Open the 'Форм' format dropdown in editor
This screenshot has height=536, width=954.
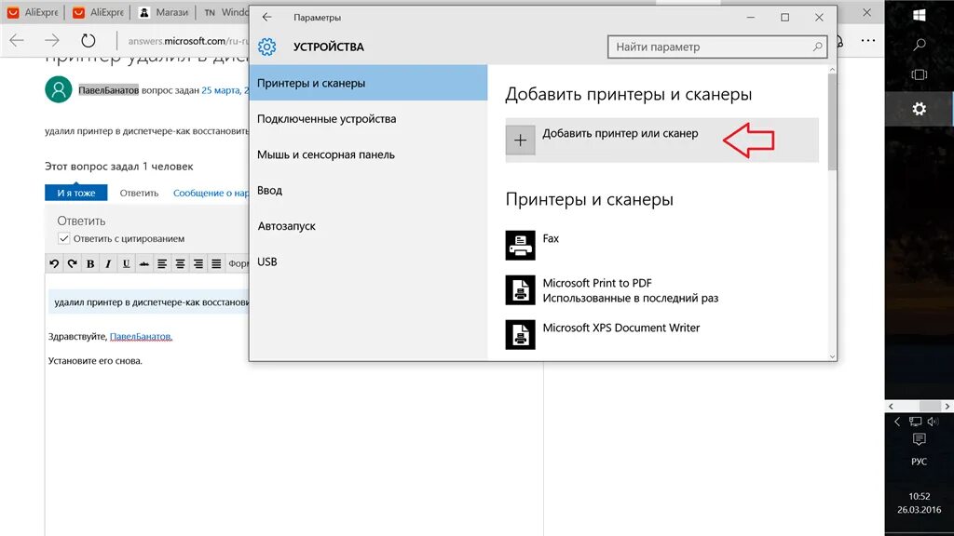238,263
